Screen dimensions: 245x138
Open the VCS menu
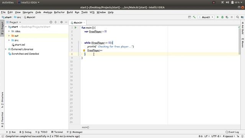92,12
